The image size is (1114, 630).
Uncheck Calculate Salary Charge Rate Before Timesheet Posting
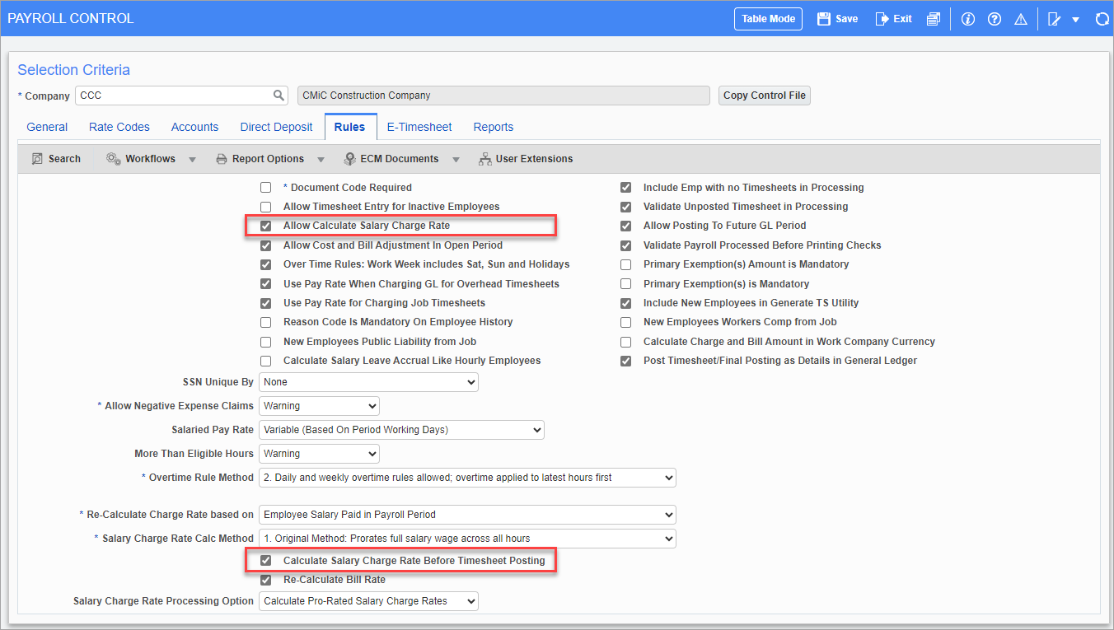click(x=265, y=561)
